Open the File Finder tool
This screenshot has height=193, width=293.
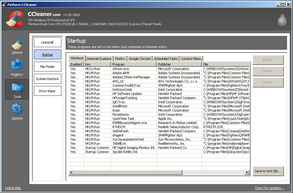click(x=47, y=66)
